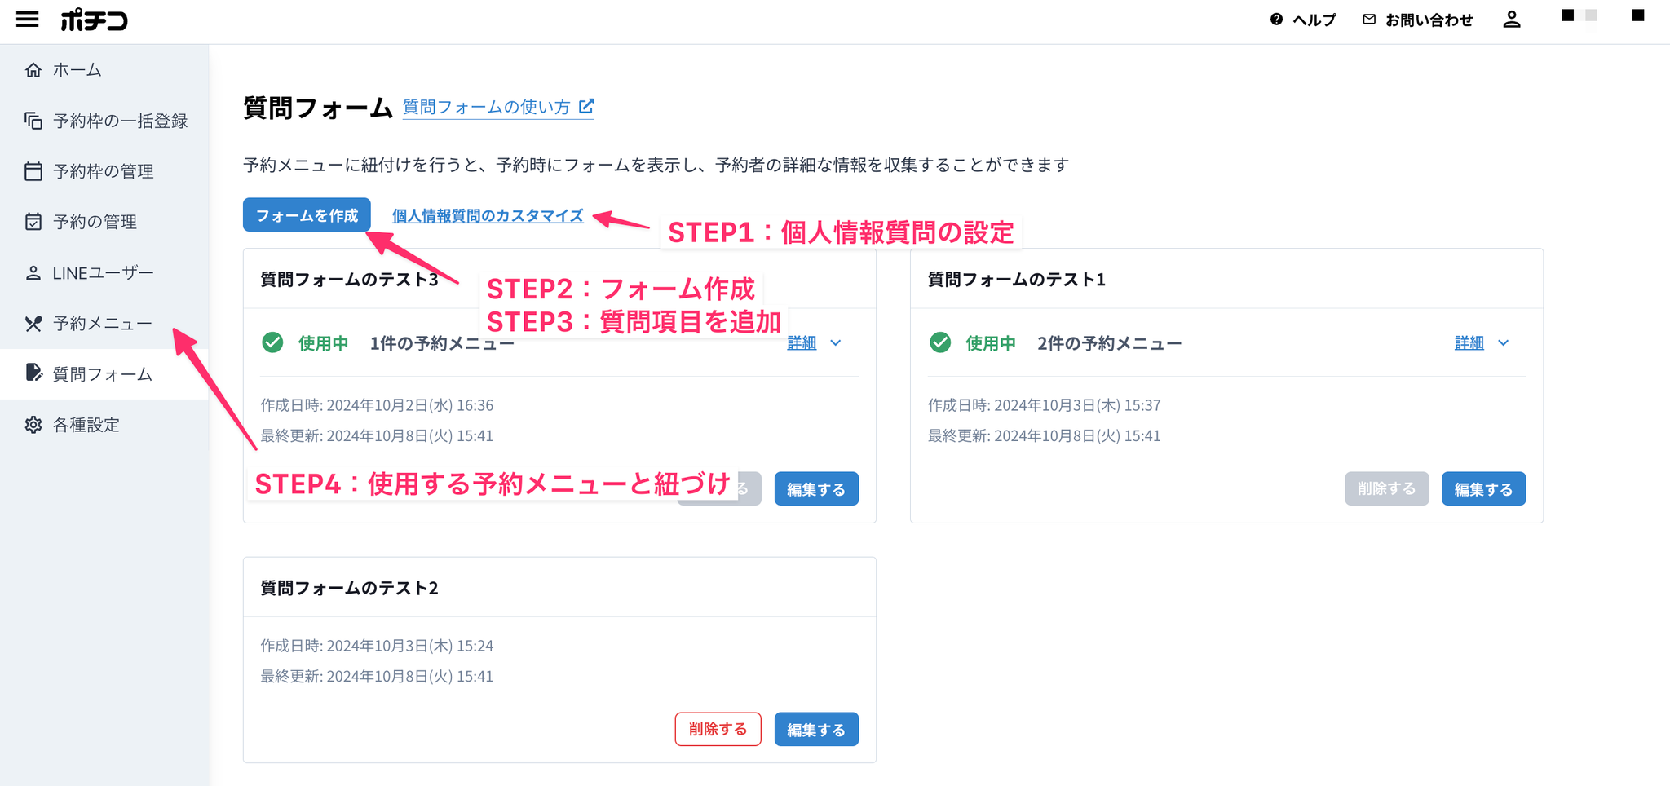Click the フォームを作成 button

pos(307,215)
